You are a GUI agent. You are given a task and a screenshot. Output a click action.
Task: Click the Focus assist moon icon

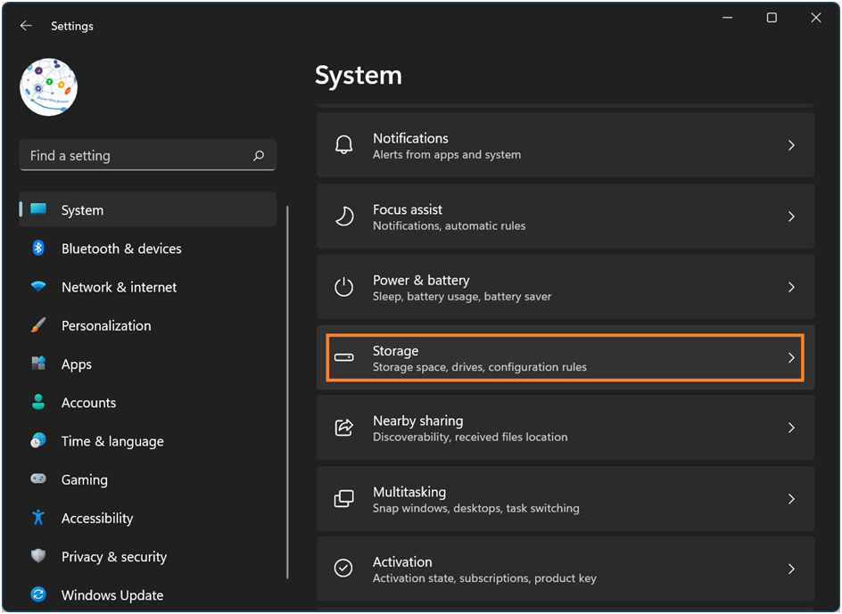343,217
